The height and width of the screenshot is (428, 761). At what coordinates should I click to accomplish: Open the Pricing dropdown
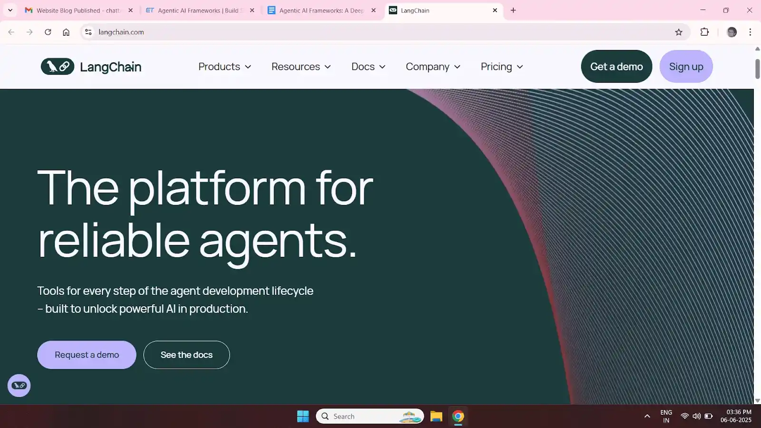coord(501,67)
